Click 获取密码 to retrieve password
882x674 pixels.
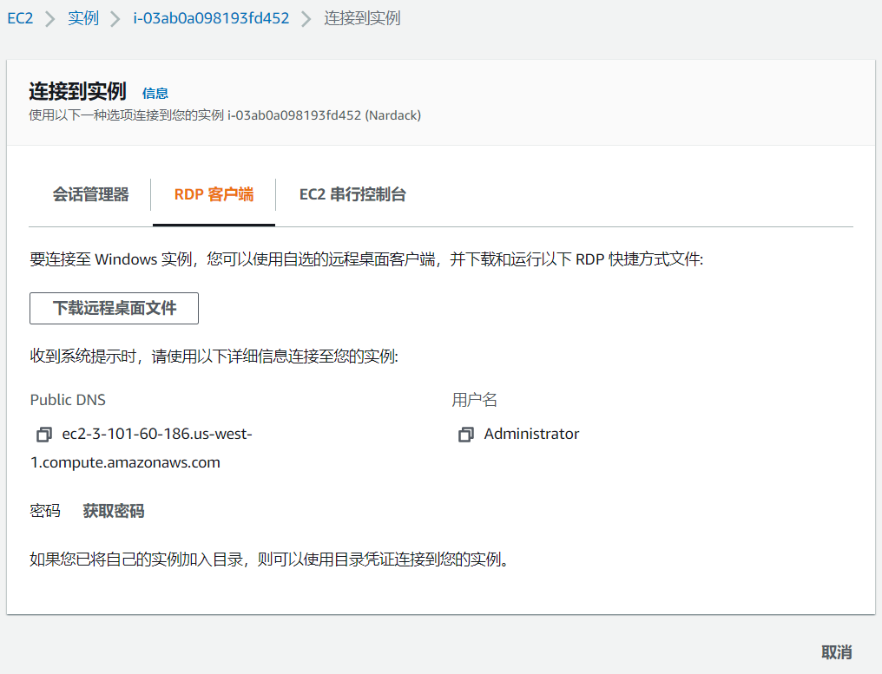[x=114, y=511]
